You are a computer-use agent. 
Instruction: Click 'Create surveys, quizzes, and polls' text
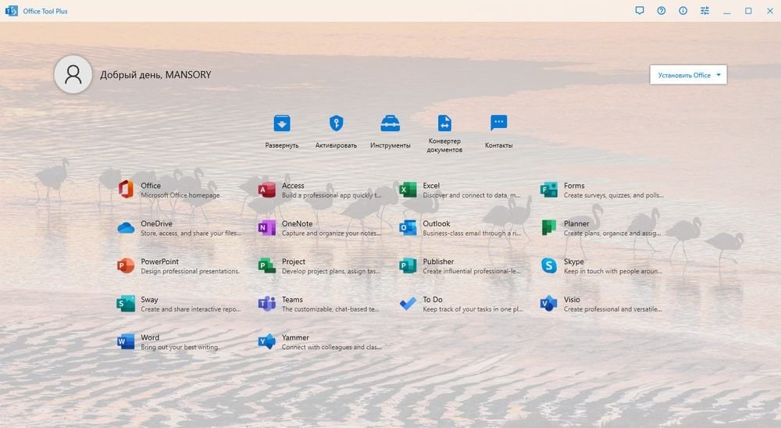pos(614,195)
